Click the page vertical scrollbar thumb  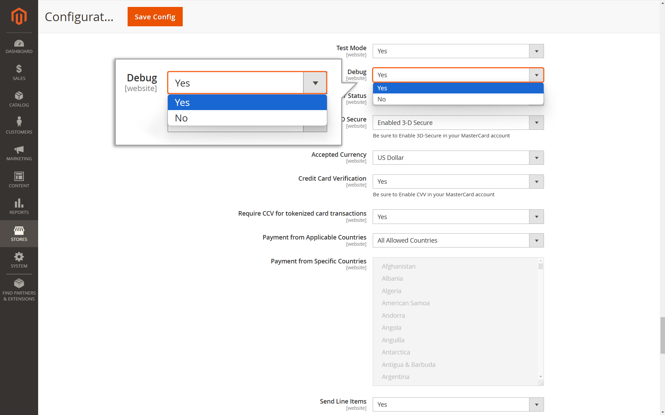pos(662,335)
